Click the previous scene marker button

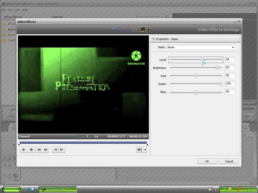coord(55,150)
